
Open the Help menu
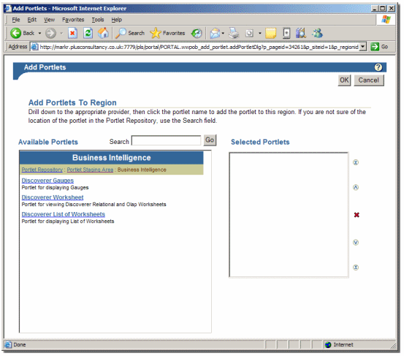(116, 20)
